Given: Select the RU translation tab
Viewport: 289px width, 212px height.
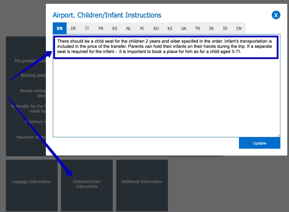Looking at the screenshot, I should [156, 28].
